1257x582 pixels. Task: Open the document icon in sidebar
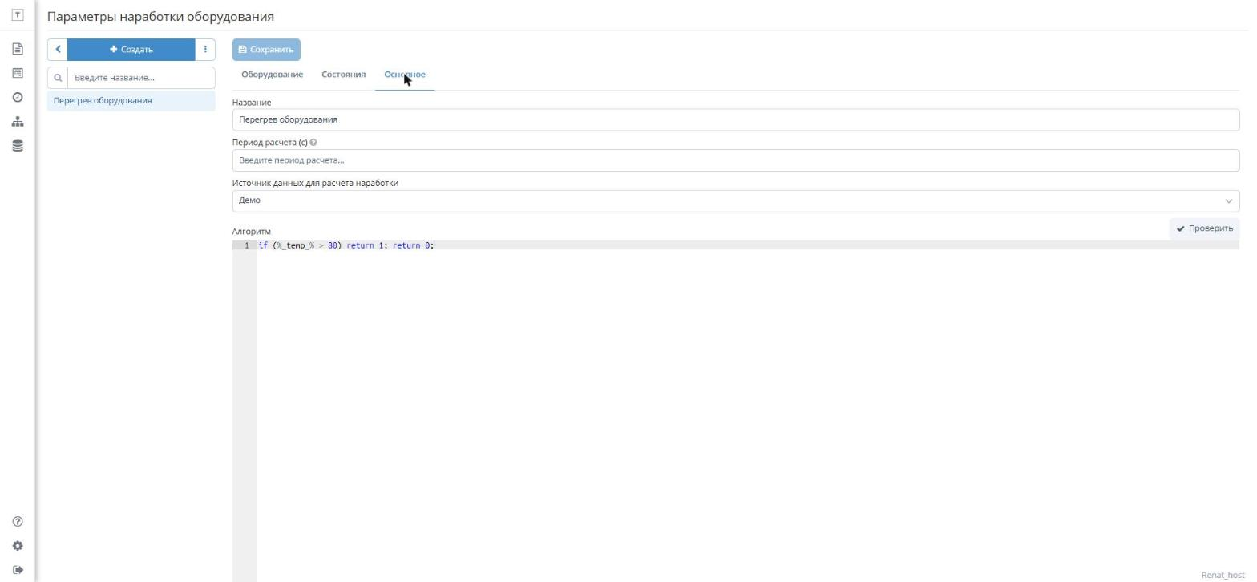point(18,49)
